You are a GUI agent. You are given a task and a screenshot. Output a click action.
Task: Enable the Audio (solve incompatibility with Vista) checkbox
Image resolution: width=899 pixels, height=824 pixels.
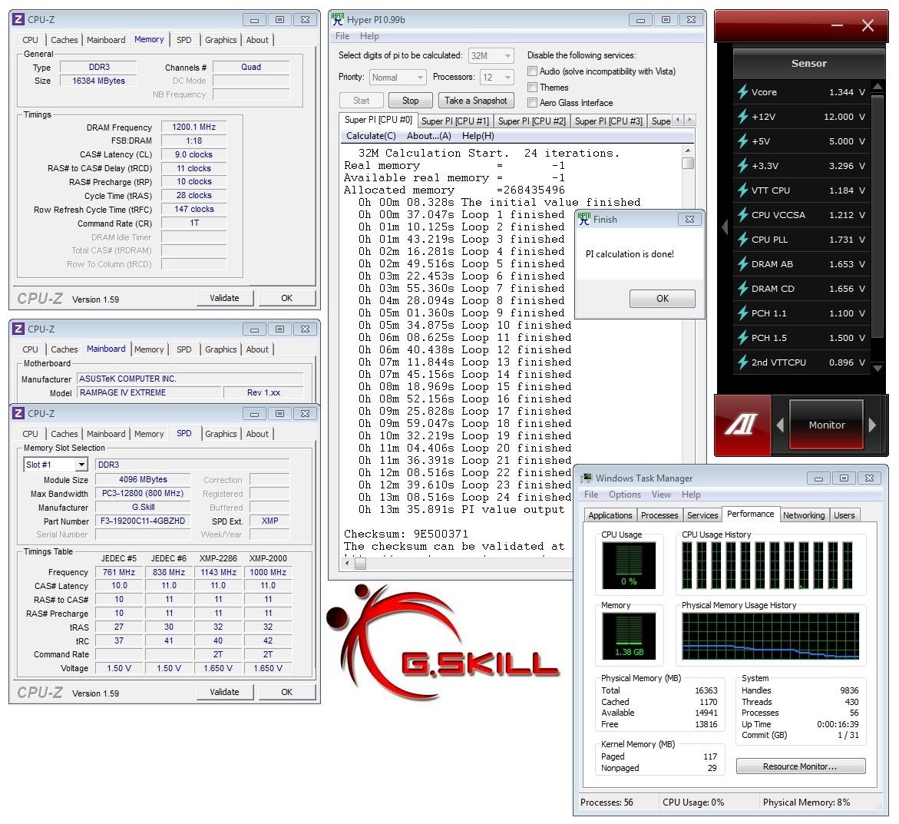(x=533, y=71)
